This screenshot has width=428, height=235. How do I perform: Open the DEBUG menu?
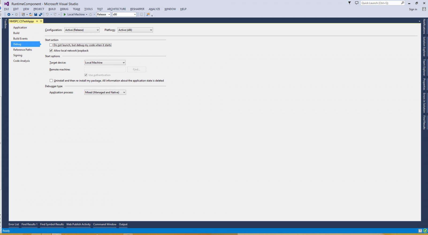point(64,9)
